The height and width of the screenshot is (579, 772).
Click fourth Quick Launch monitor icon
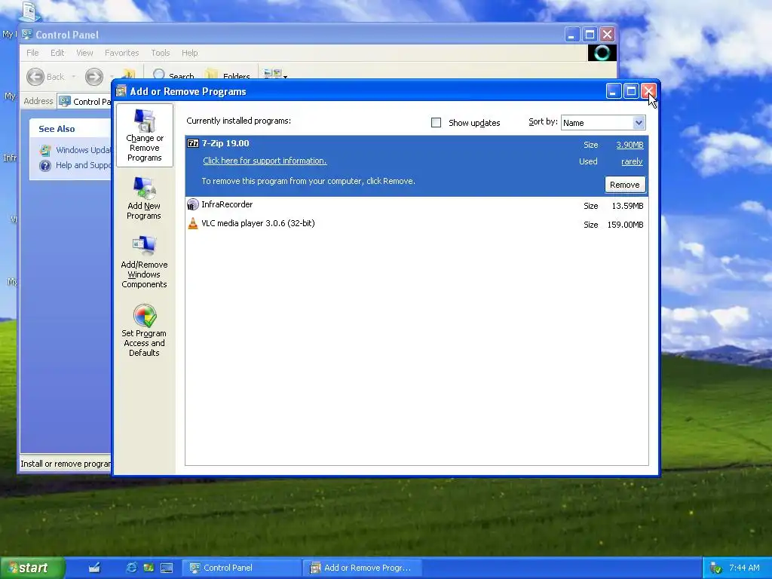[x=167, y=568]
